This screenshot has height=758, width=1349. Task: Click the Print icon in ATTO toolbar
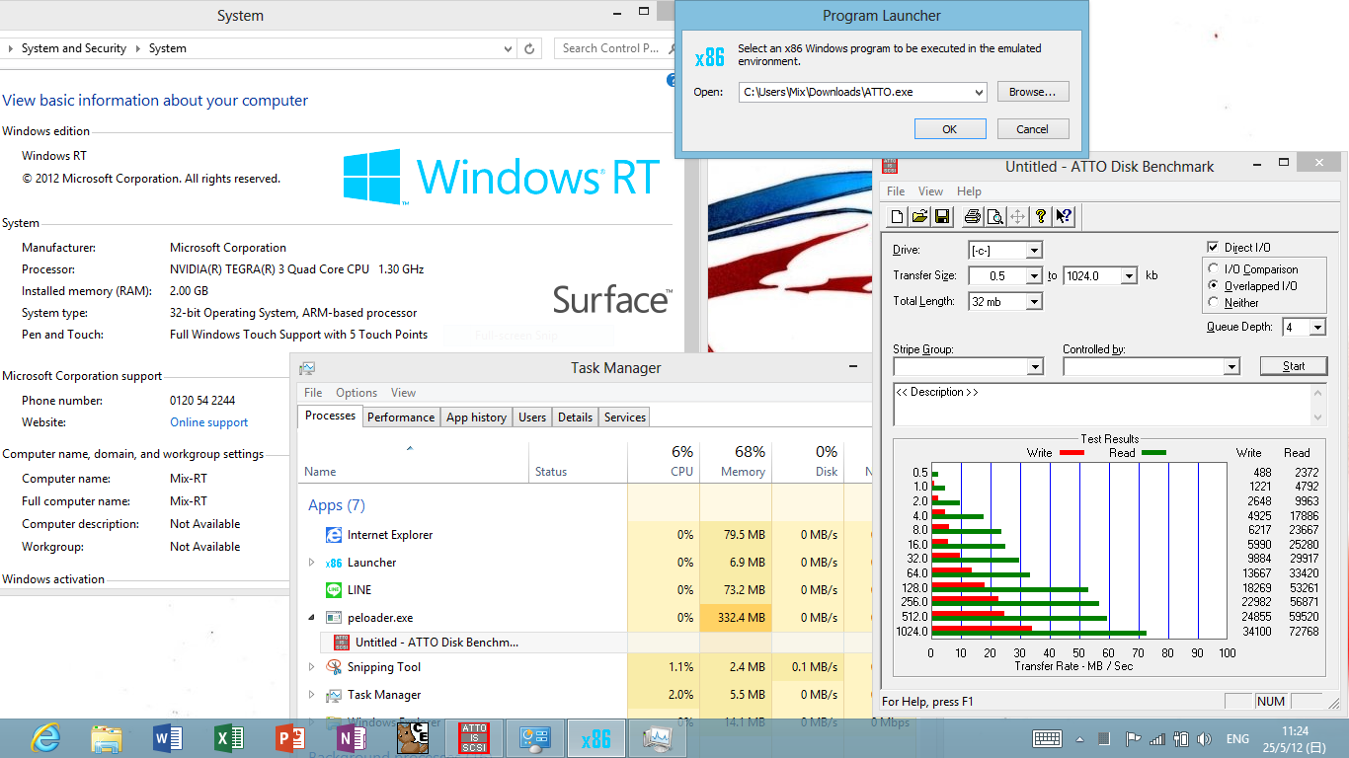pyautogui.click(x=973, y=216)
